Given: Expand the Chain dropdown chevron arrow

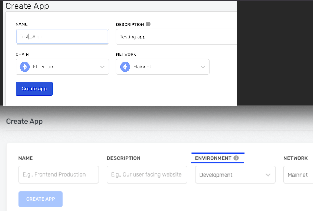Looking at the screenshot, I should 102,67.
